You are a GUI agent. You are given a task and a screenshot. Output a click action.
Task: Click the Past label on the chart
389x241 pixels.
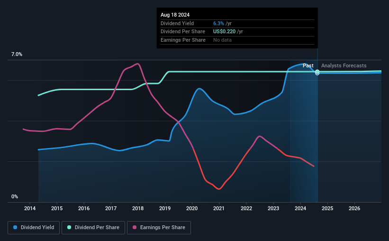pos(308,65)
